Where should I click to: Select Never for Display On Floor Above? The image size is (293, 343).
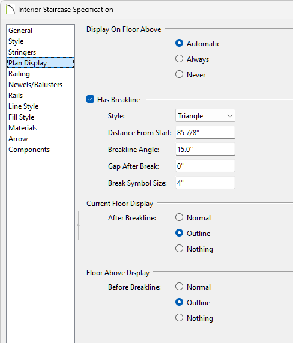[x=179, y=74]
